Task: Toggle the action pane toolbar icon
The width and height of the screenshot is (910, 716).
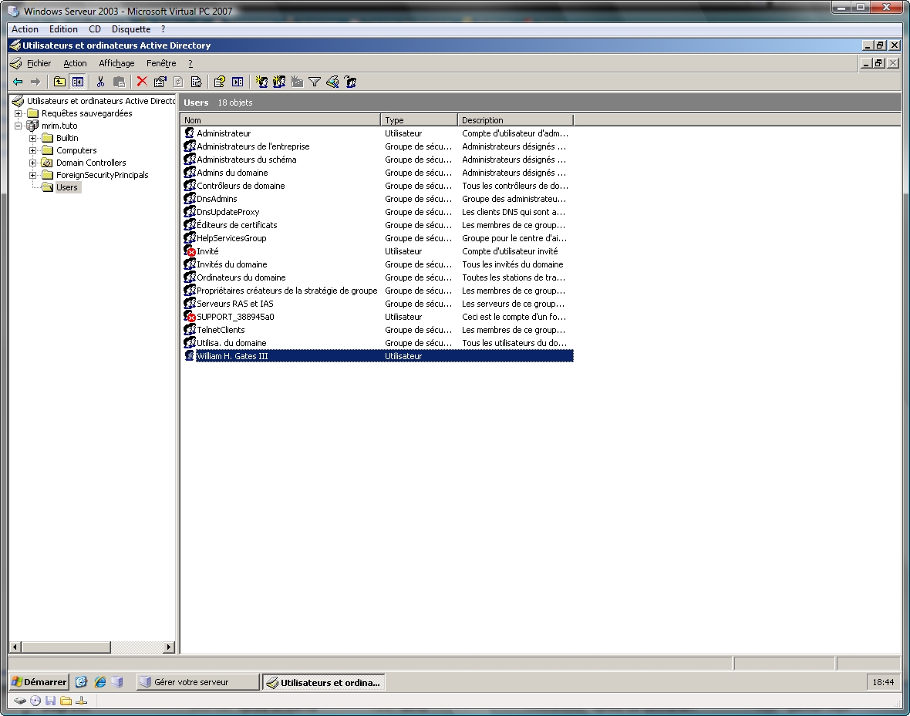Action: tap(238, 82)
